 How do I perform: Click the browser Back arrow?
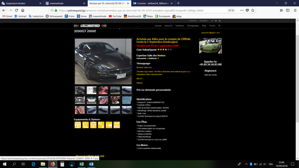pyautogui.click(x=4, y=10)
